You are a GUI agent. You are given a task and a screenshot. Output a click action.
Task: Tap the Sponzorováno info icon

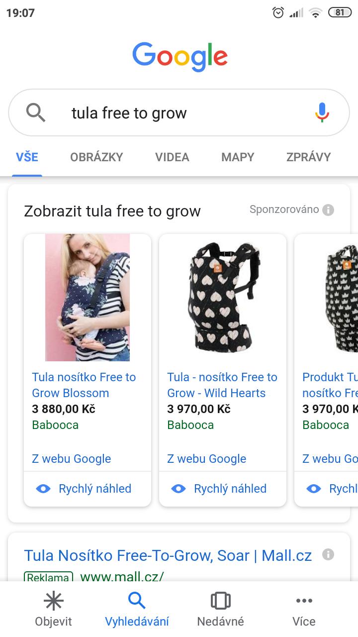[328, 210]
